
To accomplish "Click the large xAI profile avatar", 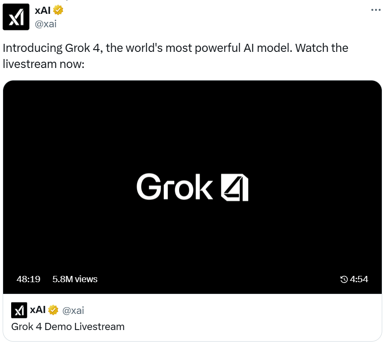I will [16, 17].
